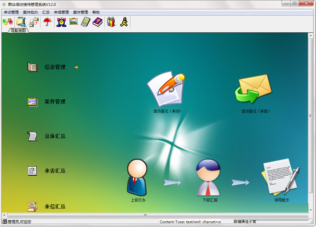Click the 领导批示 caption
The height and width of the screenshot is (227, 316).
(282, 200)
